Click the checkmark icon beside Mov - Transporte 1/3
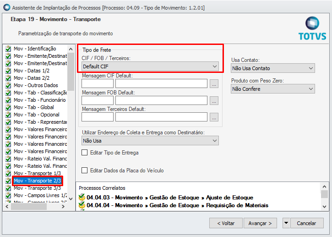The width and height of the screenshot is (332, 237). (8, 173)
